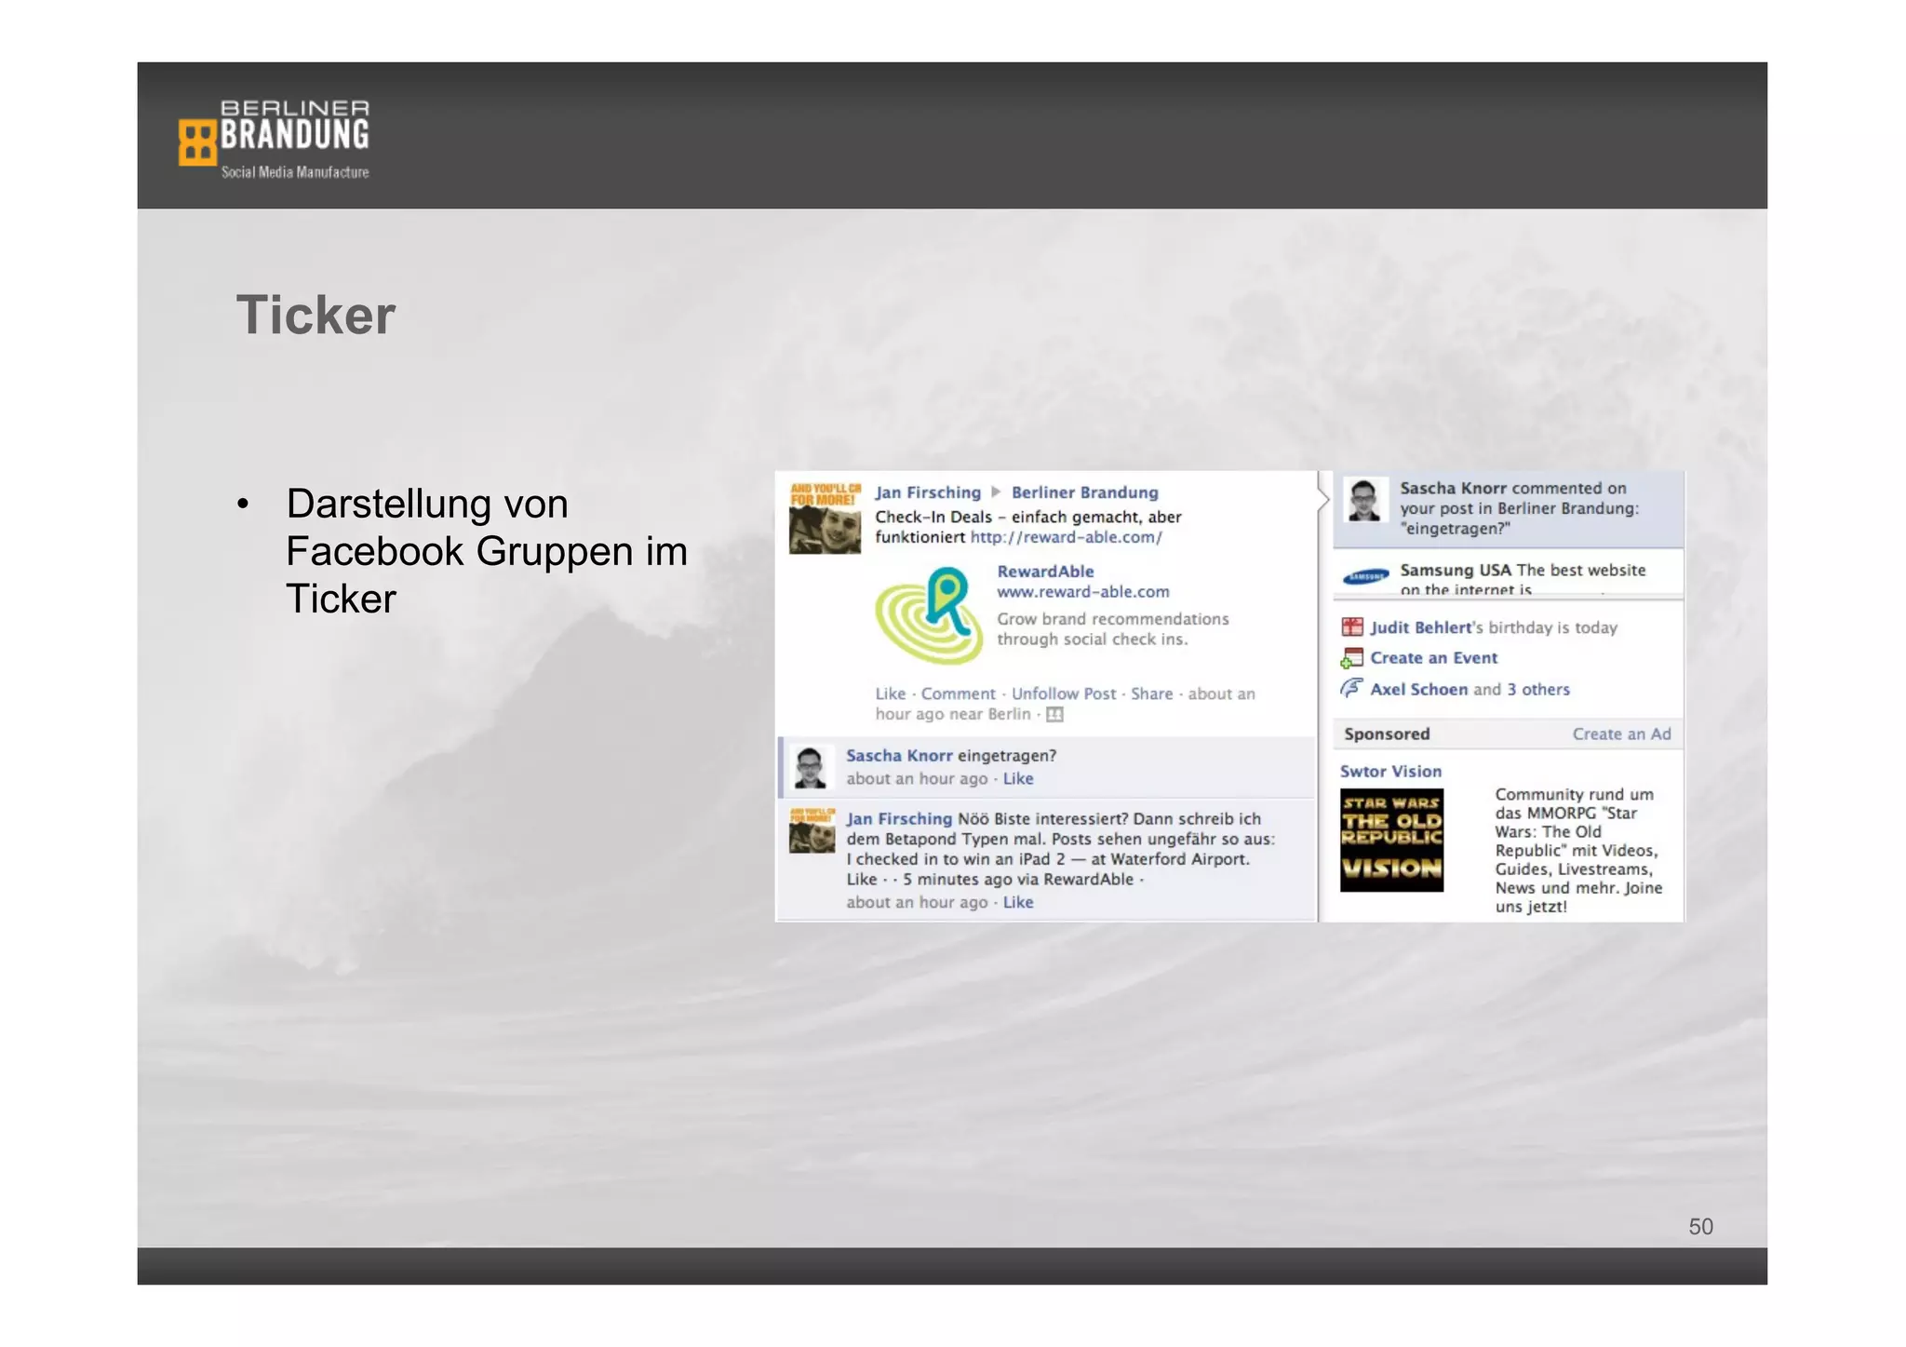Click Share under the RewardAble post

(1151, 694)
